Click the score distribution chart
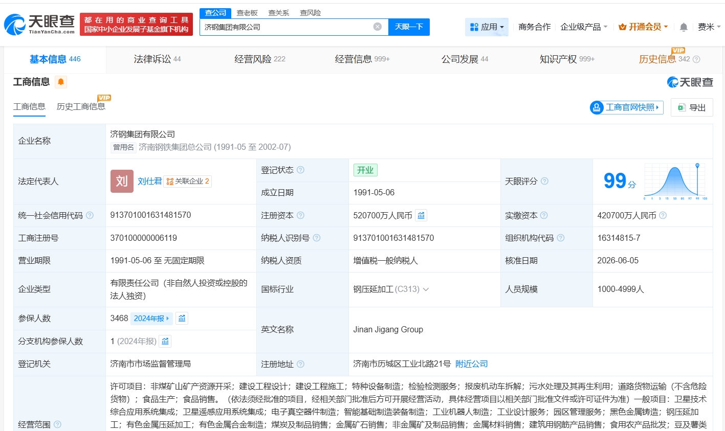The image size is (725, 431). click(675, 182)
